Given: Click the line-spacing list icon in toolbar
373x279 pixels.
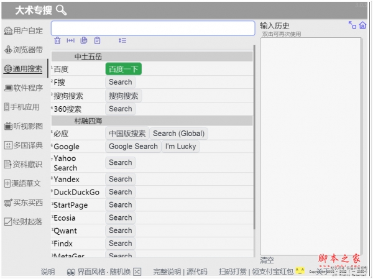Looking at the screenshot, I should [122, 40].
